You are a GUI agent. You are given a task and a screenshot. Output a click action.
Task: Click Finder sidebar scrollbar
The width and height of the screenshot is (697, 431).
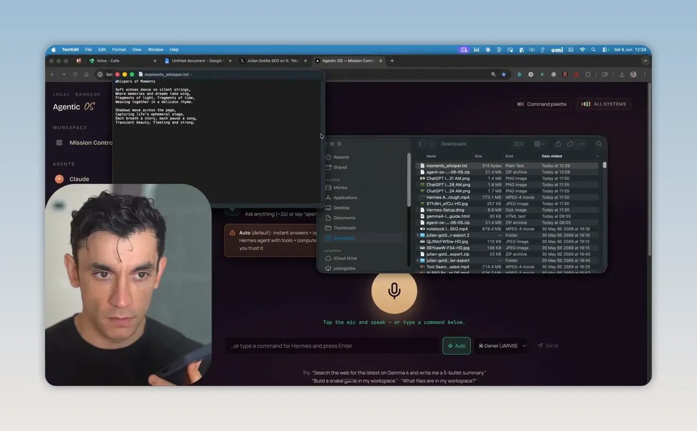409,180
